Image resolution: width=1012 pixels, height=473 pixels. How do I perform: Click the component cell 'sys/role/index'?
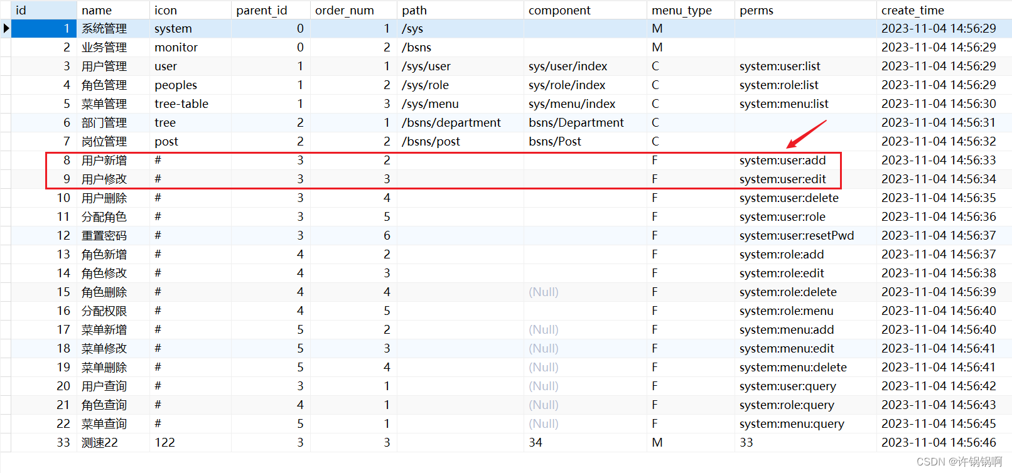coord(585,85)
